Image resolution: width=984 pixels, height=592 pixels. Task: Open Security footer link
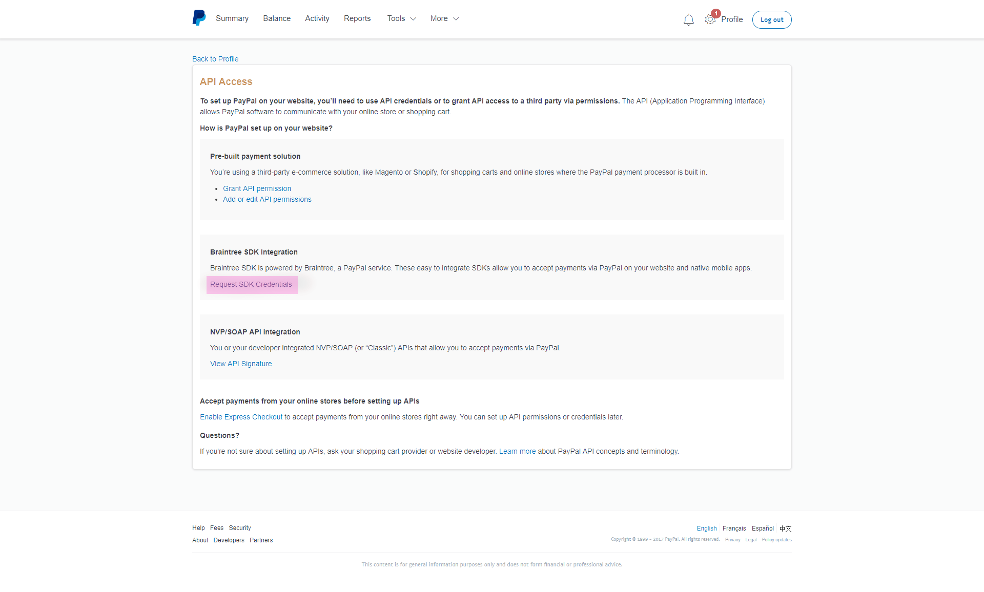pos(240,528)
